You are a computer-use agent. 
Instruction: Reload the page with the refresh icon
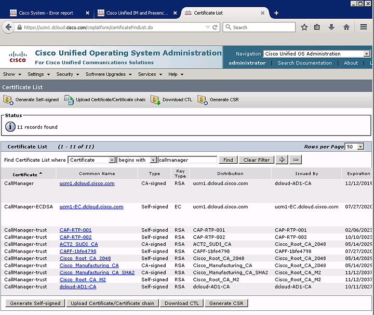215,27
